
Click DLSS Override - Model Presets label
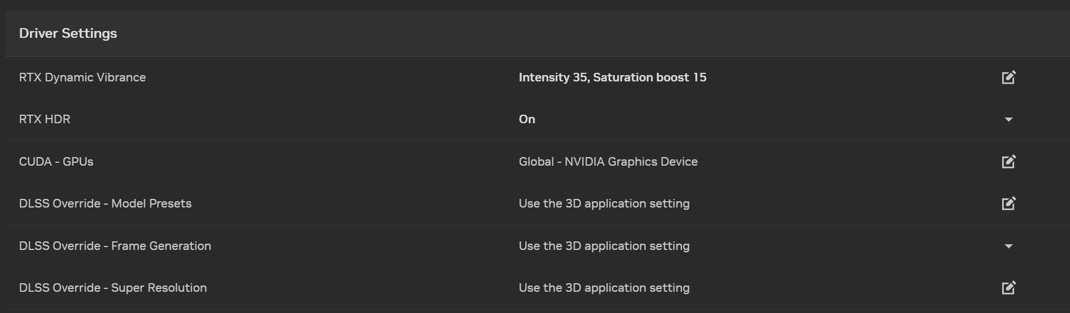tap(105, 204)
